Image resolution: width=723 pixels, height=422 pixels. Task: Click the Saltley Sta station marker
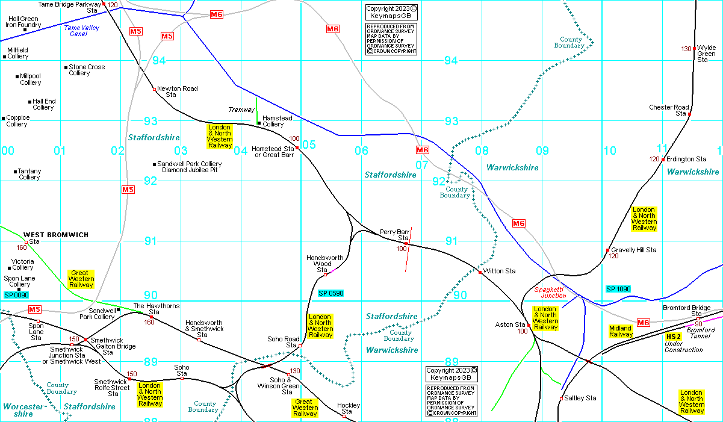point(561,399)
